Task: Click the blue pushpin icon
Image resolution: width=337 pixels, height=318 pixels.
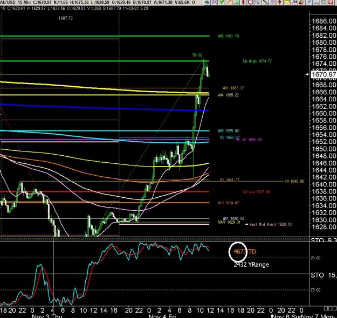Action: tap(309, 2)
